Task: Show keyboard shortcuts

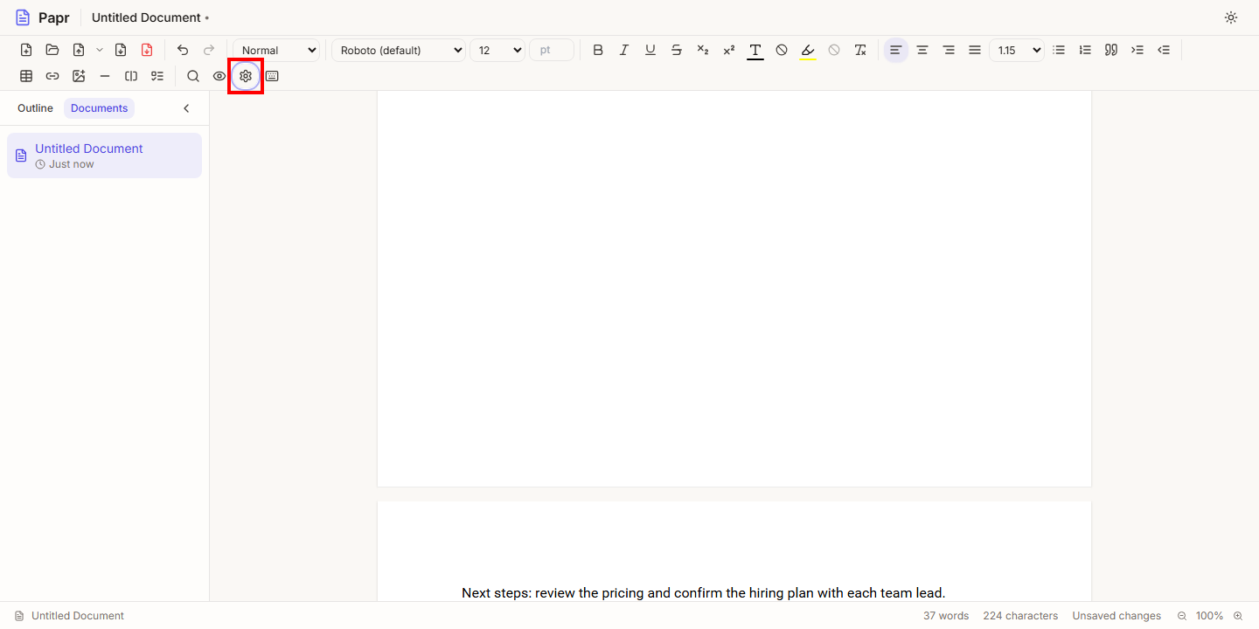Action: tap(272, 76)
